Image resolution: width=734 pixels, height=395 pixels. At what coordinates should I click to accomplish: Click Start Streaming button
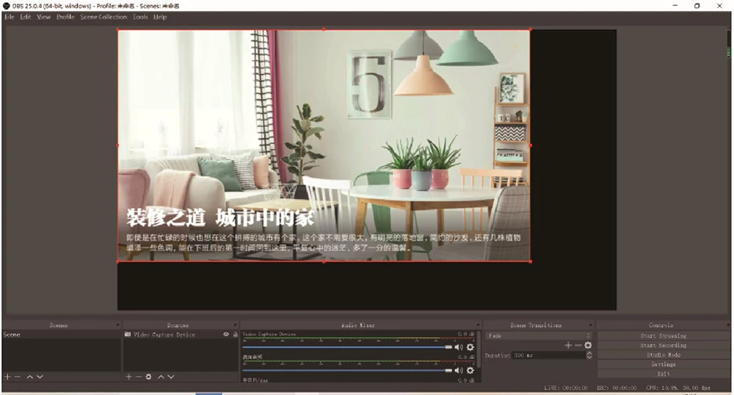[x=663, y=336]
